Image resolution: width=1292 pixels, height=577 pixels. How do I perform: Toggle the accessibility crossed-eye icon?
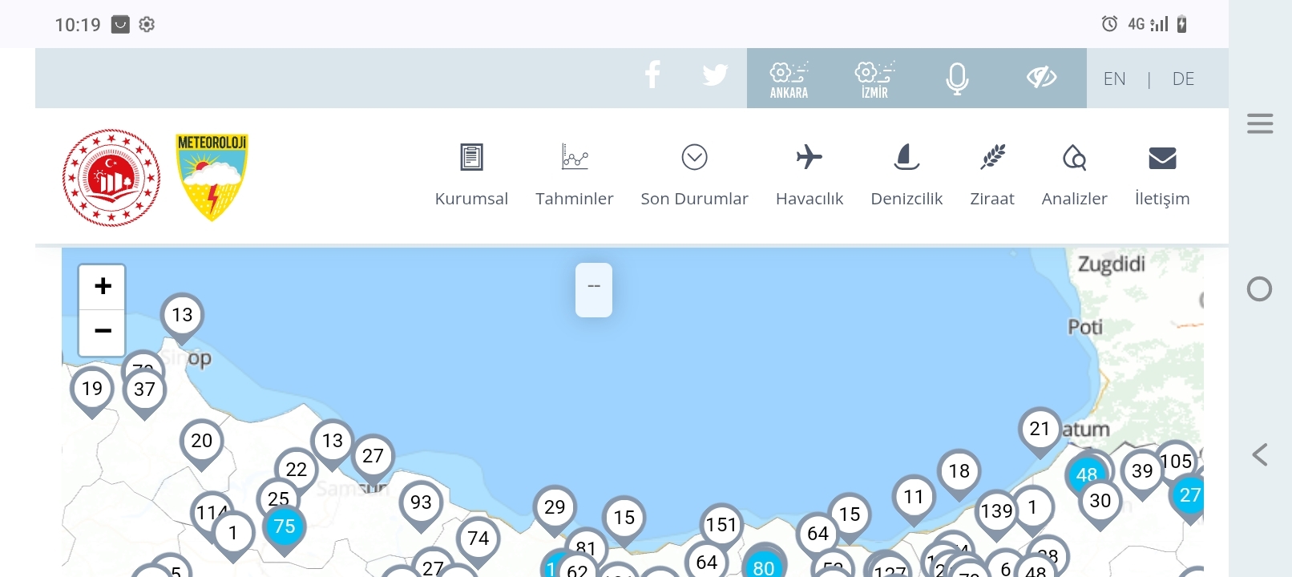[1041, 77]
